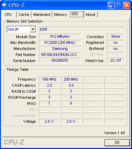Select the SPD tab
This screenshot has height=149, width=132.
pos(76,14)
